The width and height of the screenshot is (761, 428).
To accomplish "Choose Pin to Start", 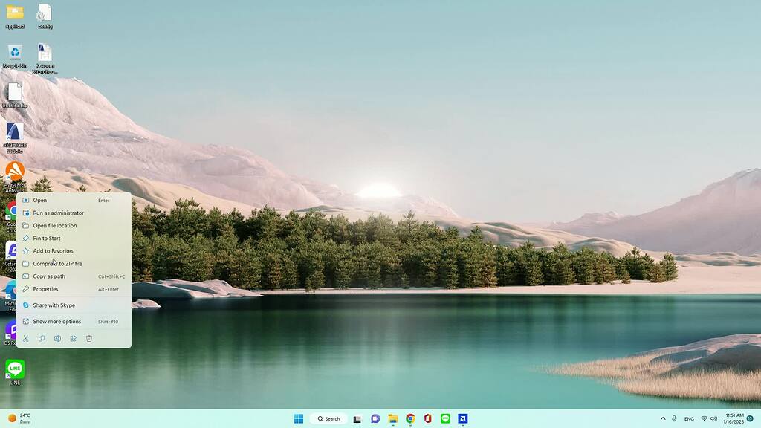I will coord(47,238).
